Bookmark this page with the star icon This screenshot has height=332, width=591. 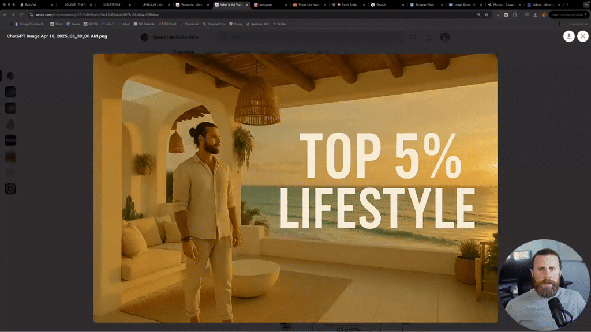tap(487, 14)
